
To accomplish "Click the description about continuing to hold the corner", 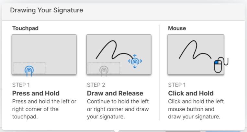I will tap(118, 109).
